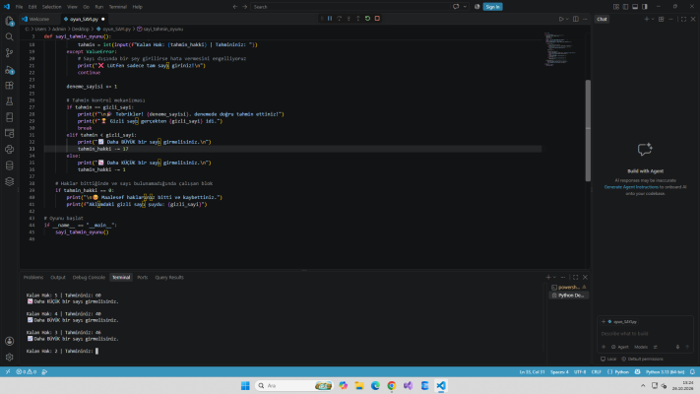Go forward with navigation arrow

tap(244, 7)
